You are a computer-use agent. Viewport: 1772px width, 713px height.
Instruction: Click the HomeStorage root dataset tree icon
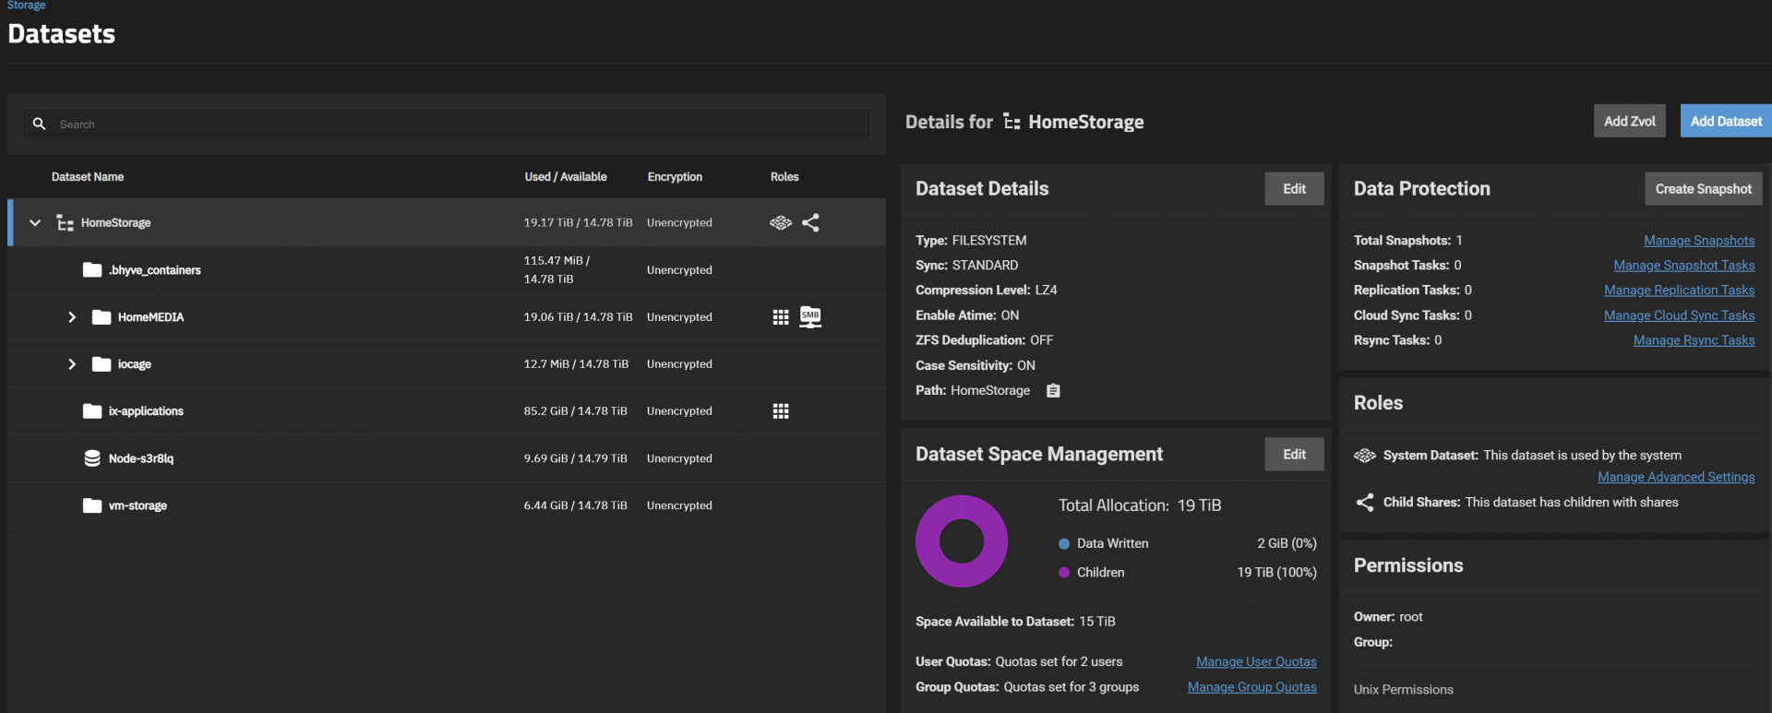65,223
